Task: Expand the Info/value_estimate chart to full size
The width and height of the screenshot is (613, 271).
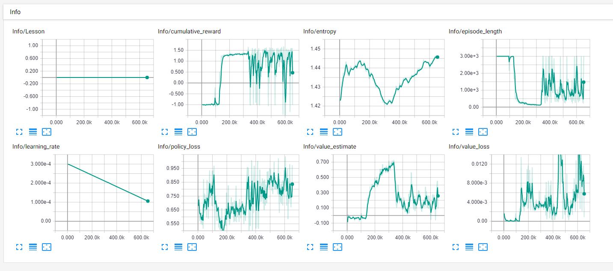Action: coord(310,247)
